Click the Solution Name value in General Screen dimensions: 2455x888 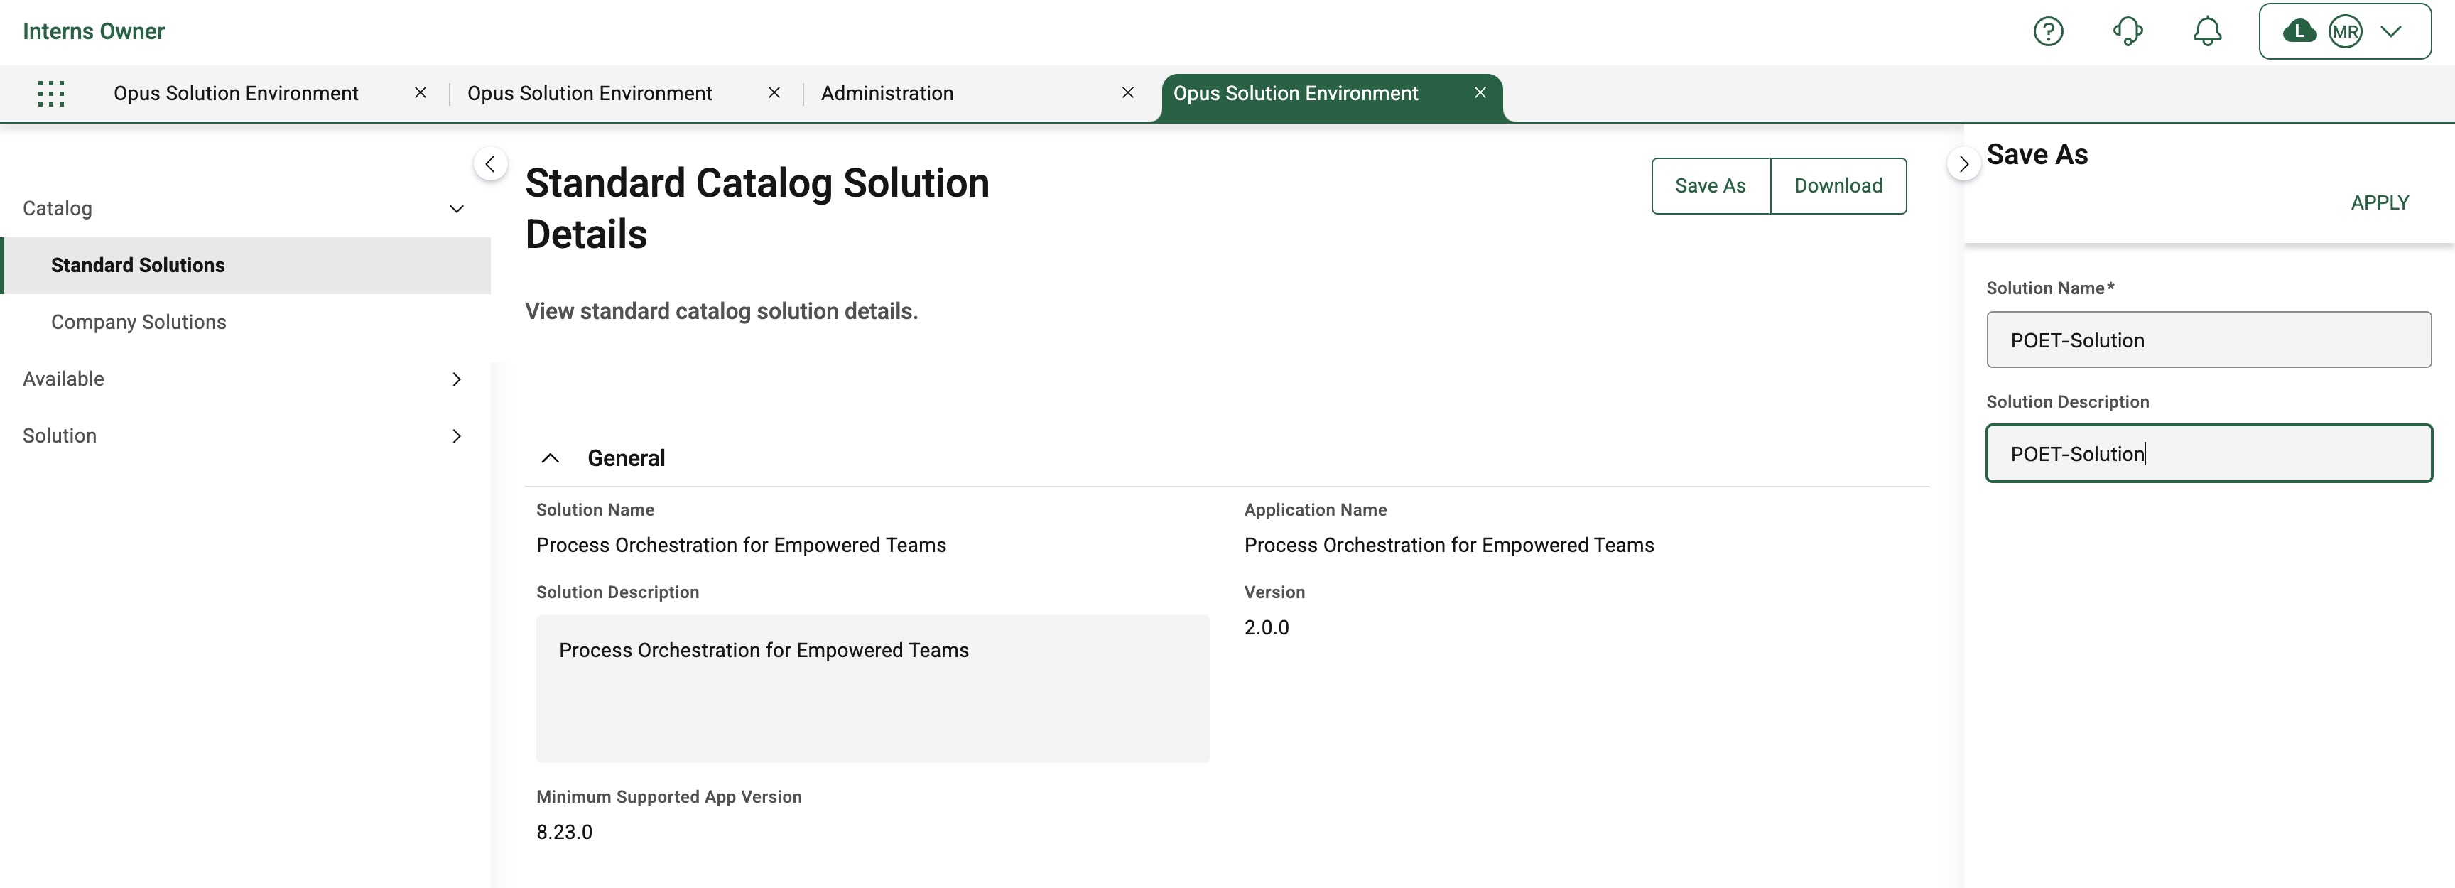click(x=740, y=545)
